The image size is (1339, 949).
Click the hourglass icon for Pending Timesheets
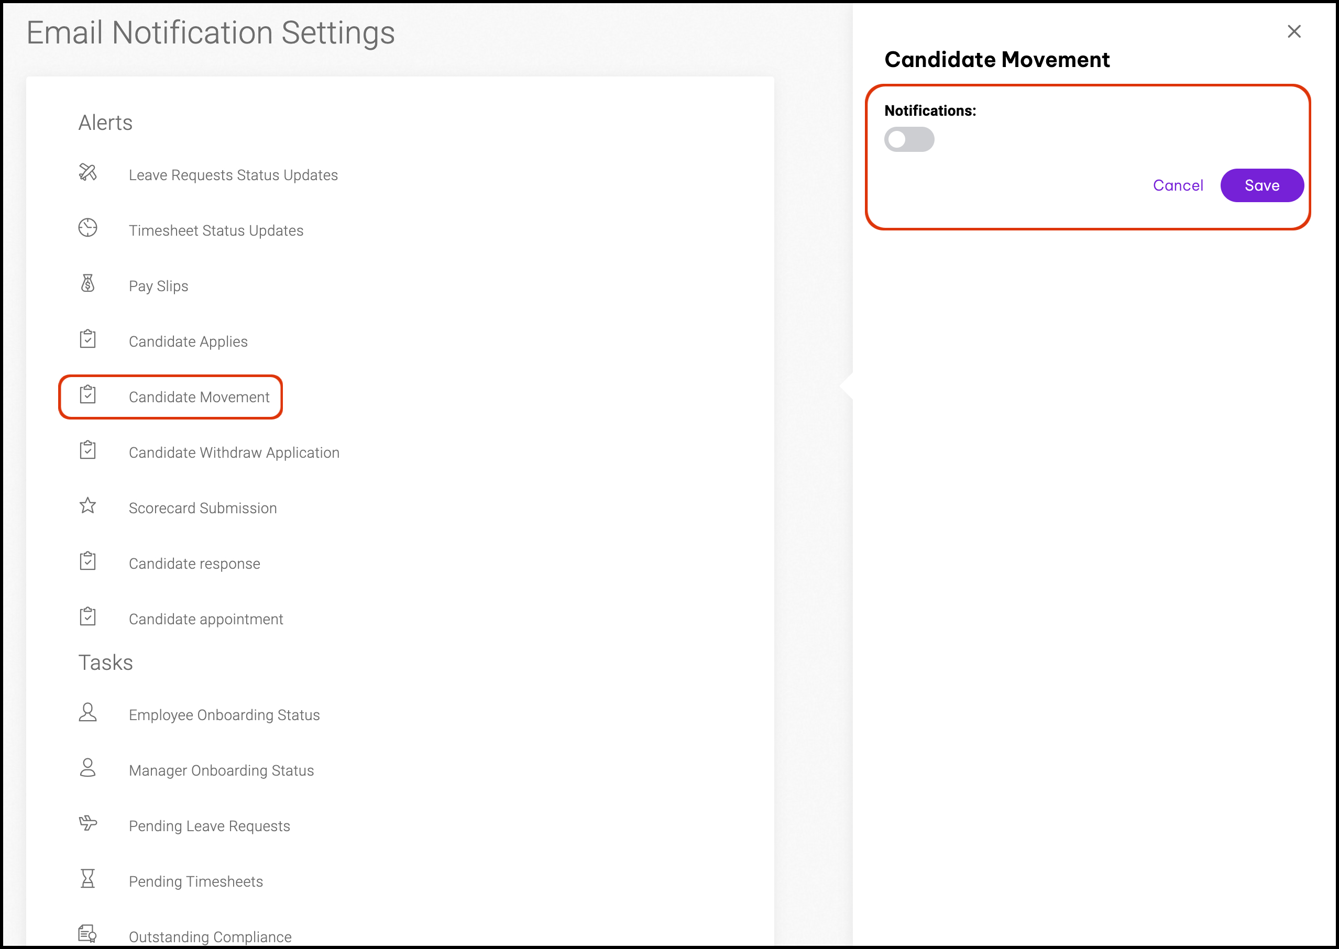coord(87,879)
